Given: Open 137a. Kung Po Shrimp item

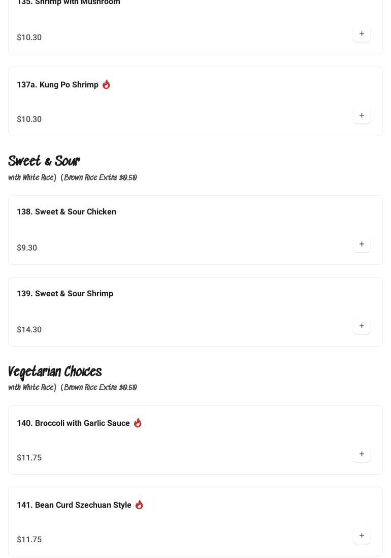Looking at the screenshot, I should 57,85.
